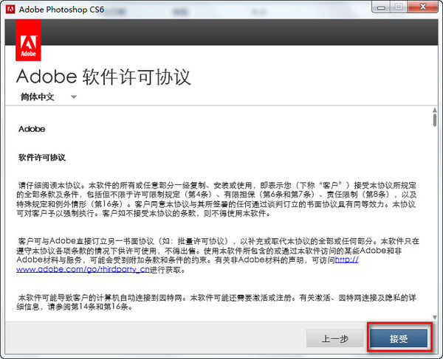Click the arrow beside 简体中文
443x359 pixels.
[x=74, y=97]
